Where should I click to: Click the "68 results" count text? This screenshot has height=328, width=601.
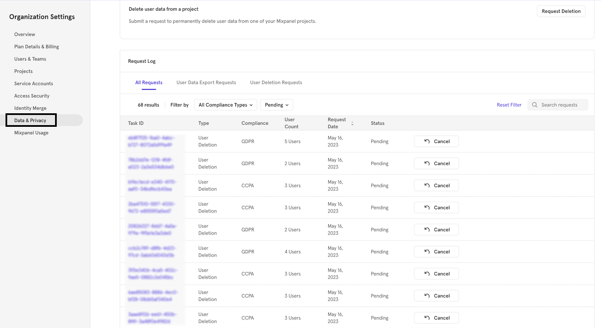coord(148,105)
